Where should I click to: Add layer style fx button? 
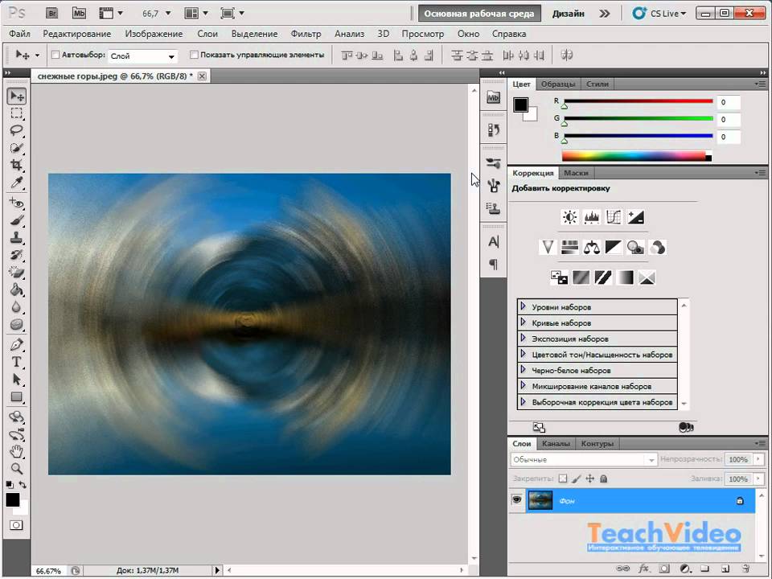click(643, 569)
